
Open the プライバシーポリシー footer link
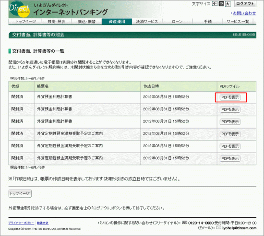pyautogui.click(x=21, y=223)
